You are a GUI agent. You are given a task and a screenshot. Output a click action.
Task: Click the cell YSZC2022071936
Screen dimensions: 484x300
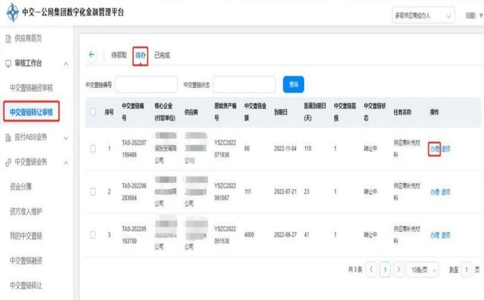click(225, 149)
